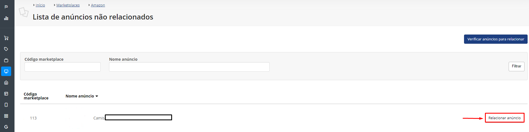Screen dimensions: 529x132
Task: Select the highlighted monitor sidebar icon
Action: point(6,71)
